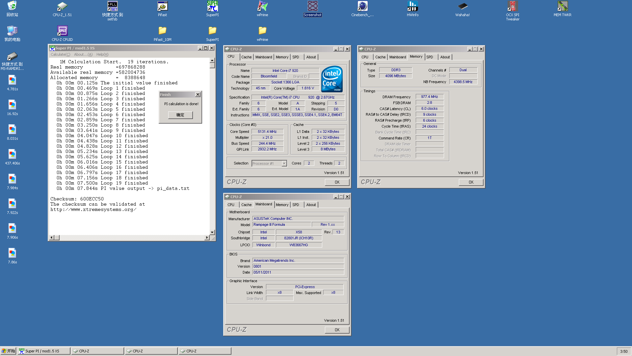Launch the CPU-Z CPUID shortcut
The height and width of the screenshot is (356, 632).
[x=62, y=34]
